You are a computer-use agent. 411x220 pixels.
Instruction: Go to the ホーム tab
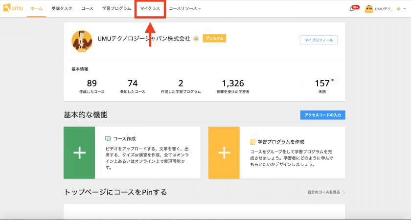[x=36, y=8]
